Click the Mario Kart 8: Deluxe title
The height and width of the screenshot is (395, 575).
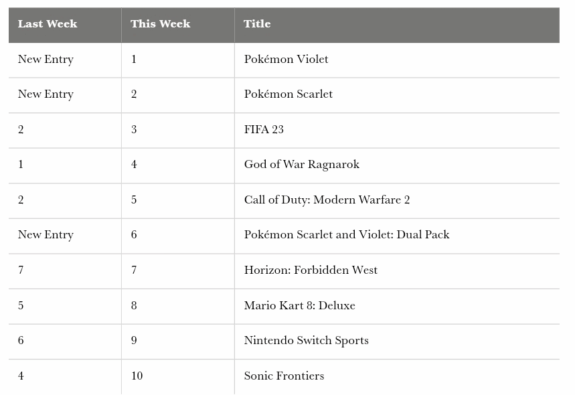click(300, 305)
